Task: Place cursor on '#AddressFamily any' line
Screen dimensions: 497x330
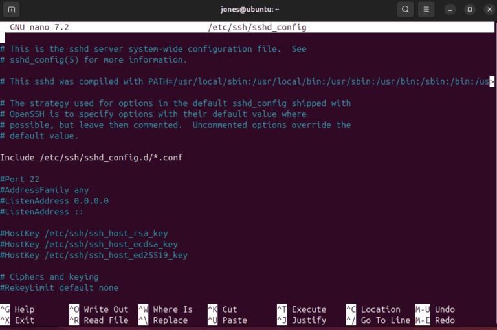Action: click(x=45, y=190)
